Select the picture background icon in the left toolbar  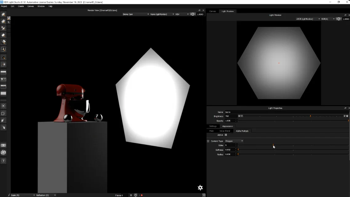3,79
